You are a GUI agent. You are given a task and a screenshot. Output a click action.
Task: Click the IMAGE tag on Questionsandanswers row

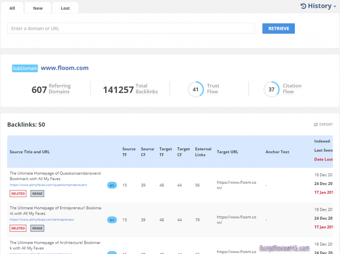37,194
